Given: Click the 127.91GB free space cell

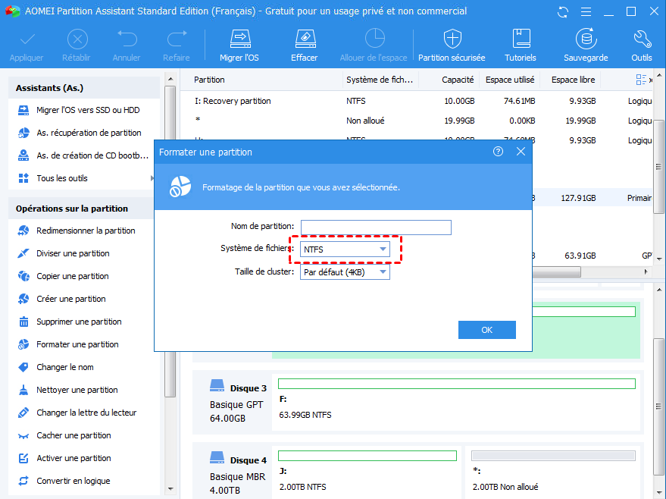Looking at the screenshot, I should pos(578,198).
